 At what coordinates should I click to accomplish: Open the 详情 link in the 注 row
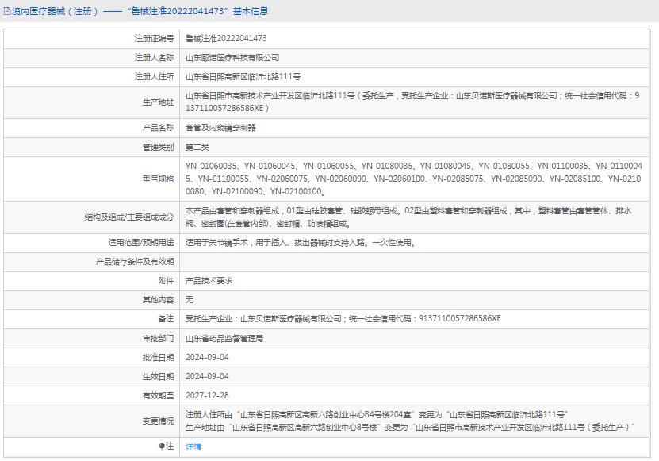193,446
